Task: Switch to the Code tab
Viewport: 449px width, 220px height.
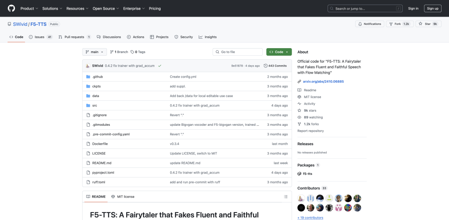Action: pyautogui.click(x=16, y=37)
